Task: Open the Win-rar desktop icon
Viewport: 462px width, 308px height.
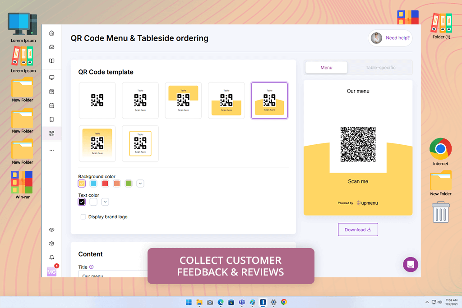Action: (x=22, y=185)
